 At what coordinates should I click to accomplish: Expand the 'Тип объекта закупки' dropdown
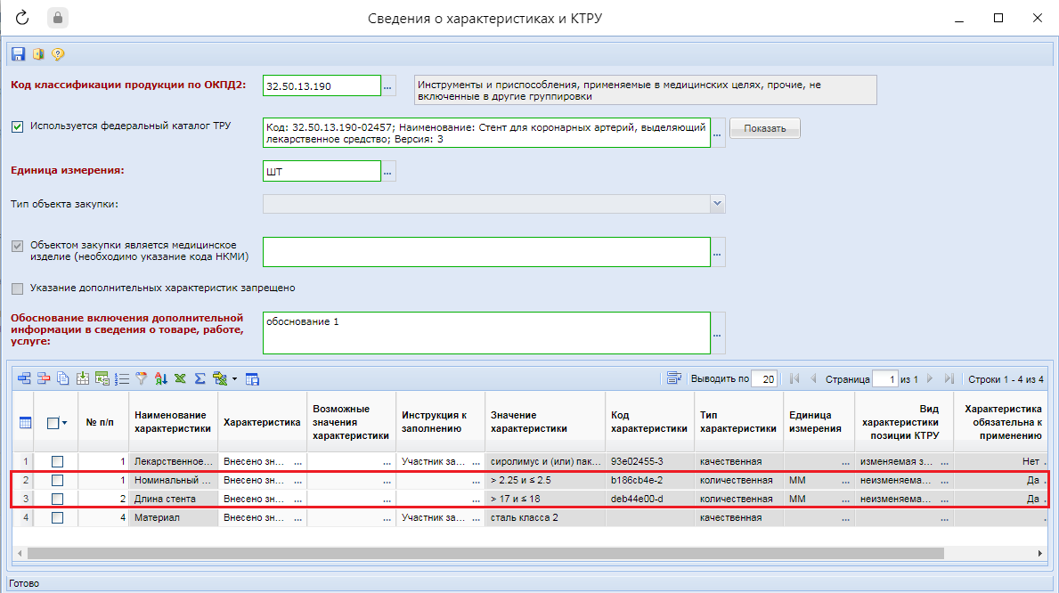[717, 204]
